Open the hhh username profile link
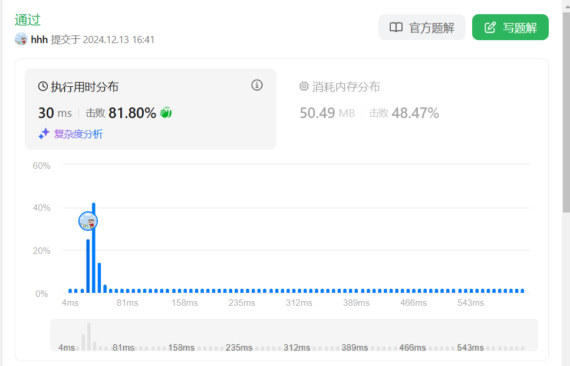Image resolution: width=570 pixels, height=366 pixels. click(x=39, y=40)
